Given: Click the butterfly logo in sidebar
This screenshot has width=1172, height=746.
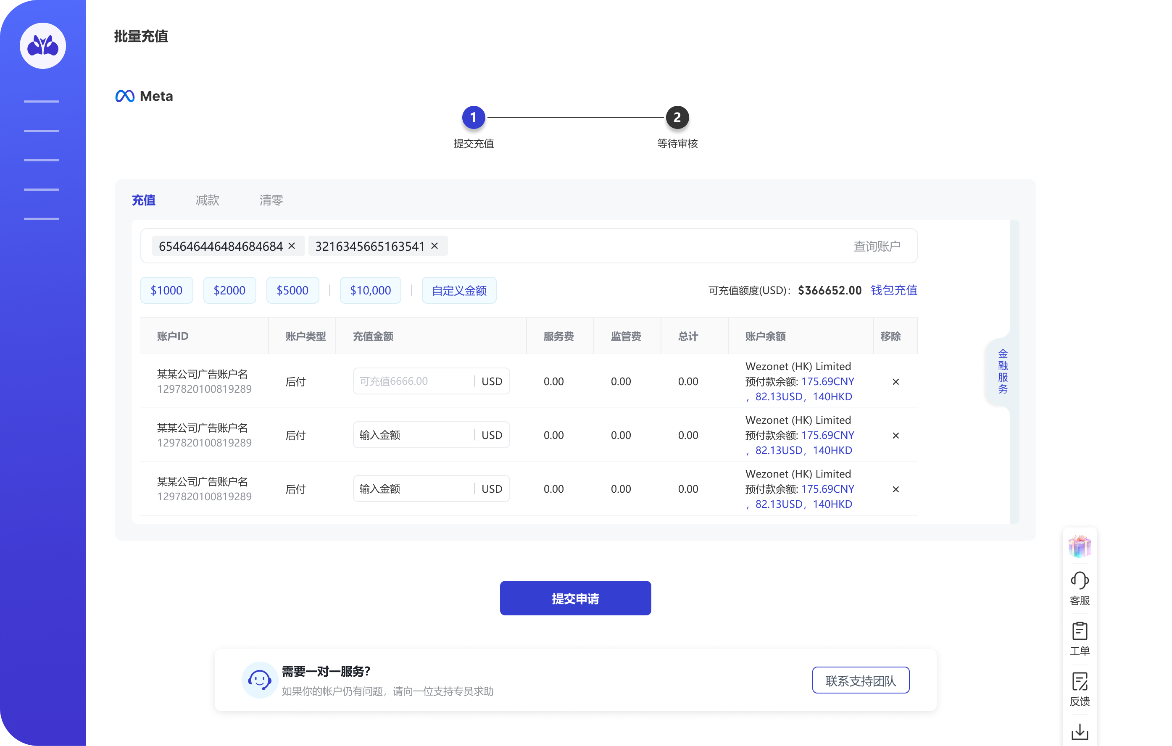Looking at the screenshot, I should [43, 46].
